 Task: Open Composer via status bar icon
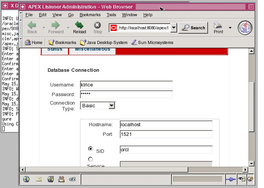tap(51, 179)
